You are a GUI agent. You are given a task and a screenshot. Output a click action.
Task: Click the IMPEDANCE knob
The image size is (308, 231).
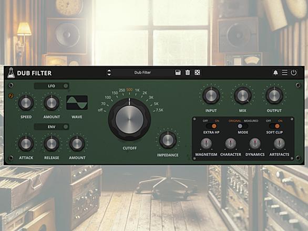click(168, 140)
